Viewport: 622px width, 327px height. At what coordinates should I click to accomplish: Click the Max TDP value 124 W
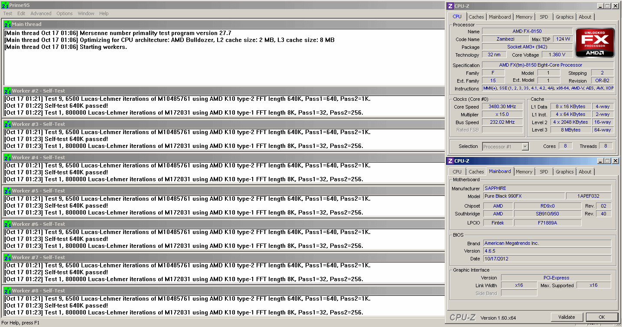(x=563, y=39)
